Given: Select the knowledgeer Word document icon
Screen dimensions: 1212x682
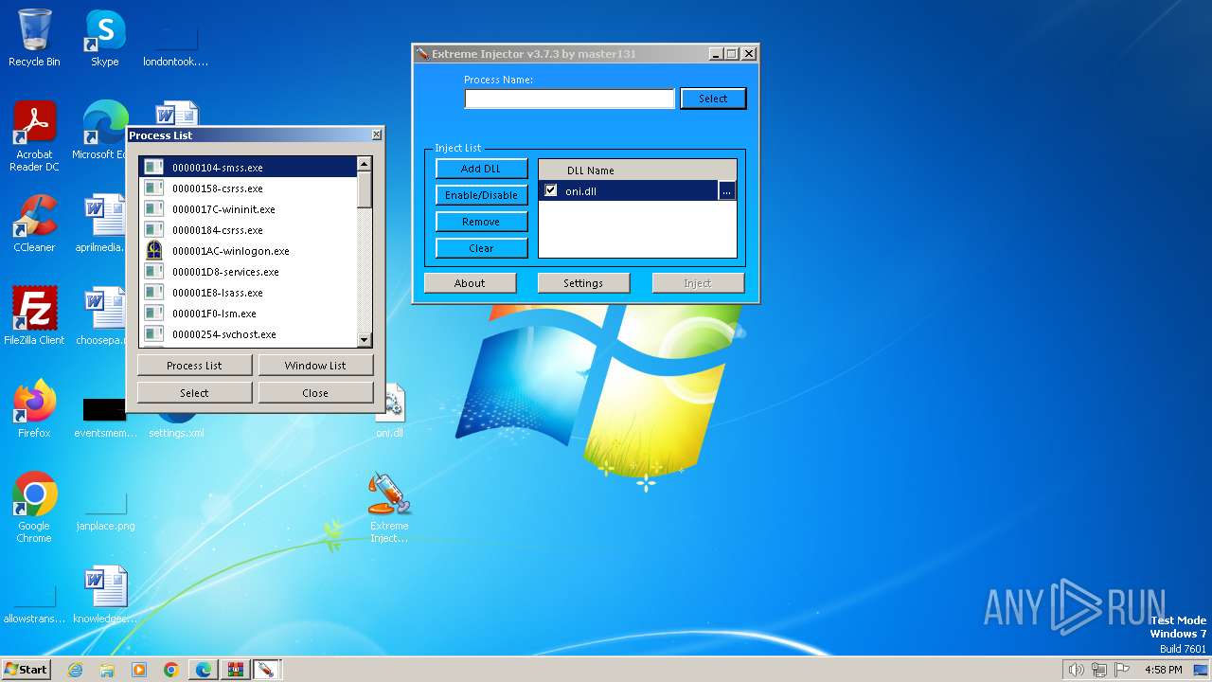Looking at the screenshot, I should (x=105, y=595).
